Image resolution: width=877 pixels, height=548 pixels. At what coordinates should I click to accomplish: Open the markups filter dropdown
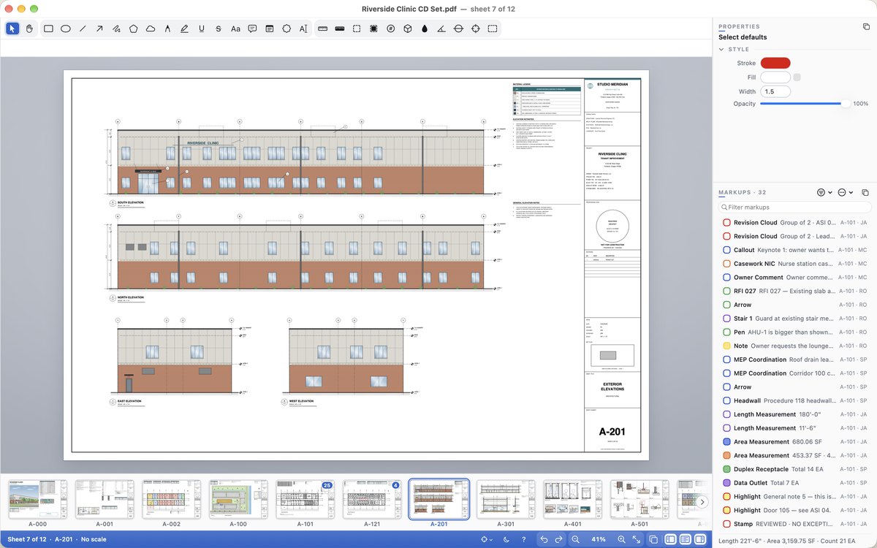(824, 192)
